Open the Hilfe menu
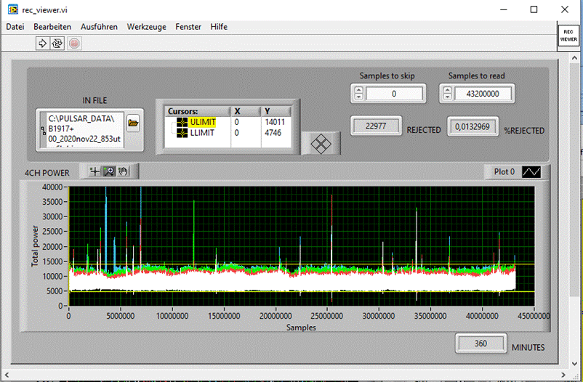This screenshot has width=583, height=382. [219, 27]
